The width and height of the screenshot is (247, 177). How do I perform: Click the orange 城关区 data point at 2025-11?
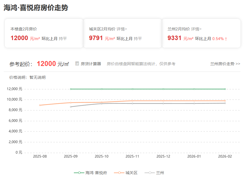tap(132, 100)
